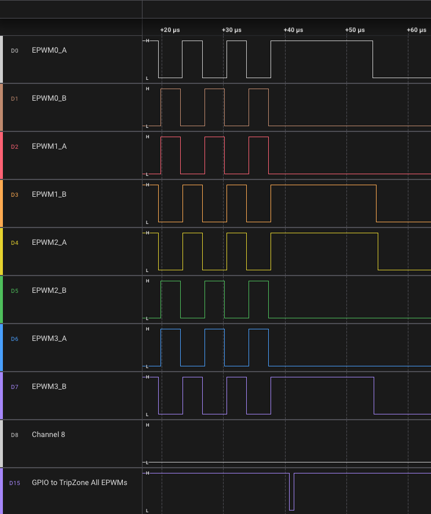
Task: Select the +40 µs time marker
Action: coord(293,30)
